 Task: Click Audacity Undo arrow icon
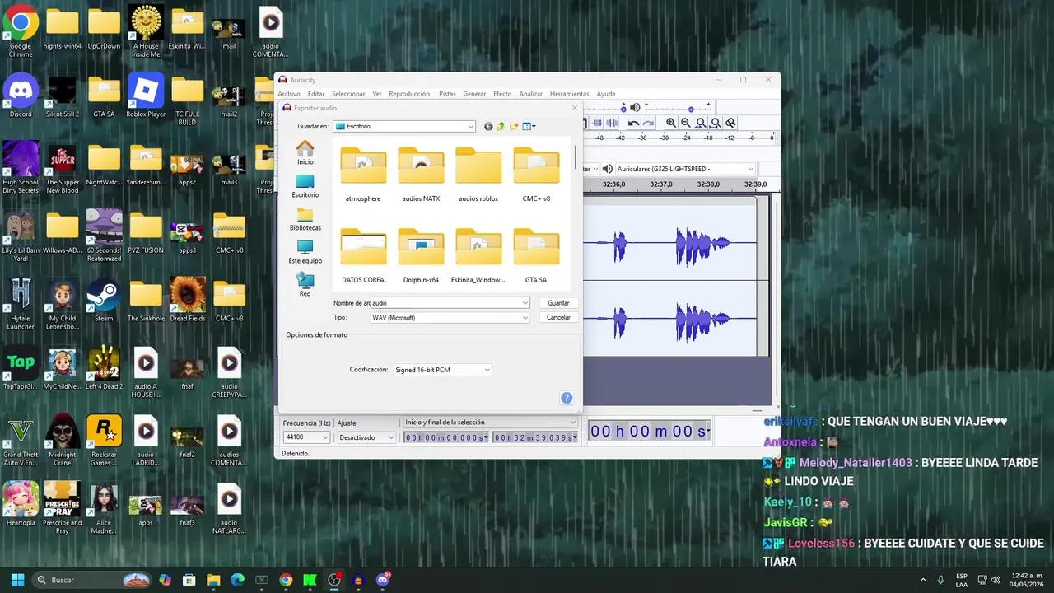(633, 123)
